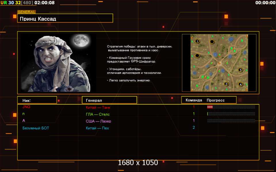
Task: Click the Принц Кассад name field
Action: click(x=65, y=19)
